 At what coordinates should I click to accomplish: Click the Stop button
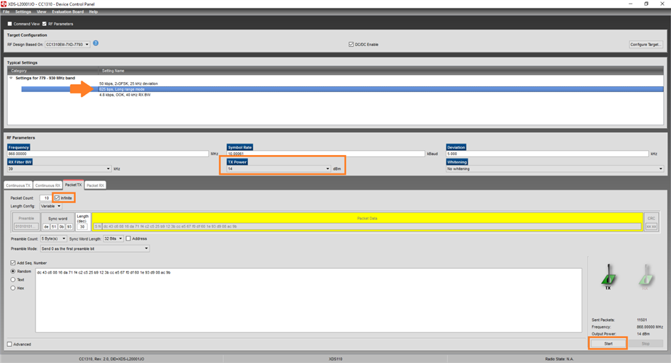645,343
